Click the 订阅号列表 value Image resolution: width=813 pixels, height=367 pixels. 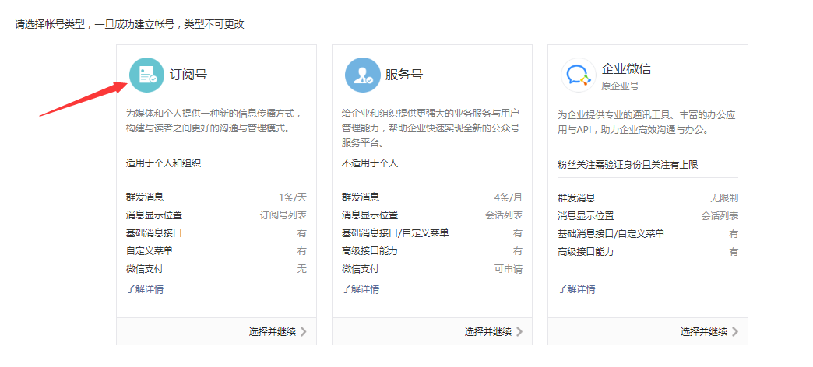283,215
